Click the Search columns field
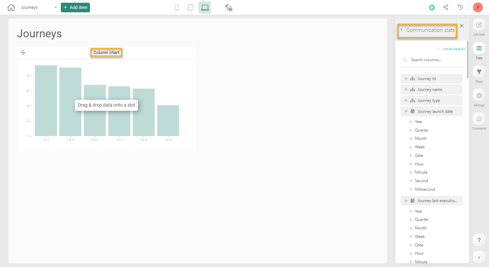 click(x=434, y=60)
